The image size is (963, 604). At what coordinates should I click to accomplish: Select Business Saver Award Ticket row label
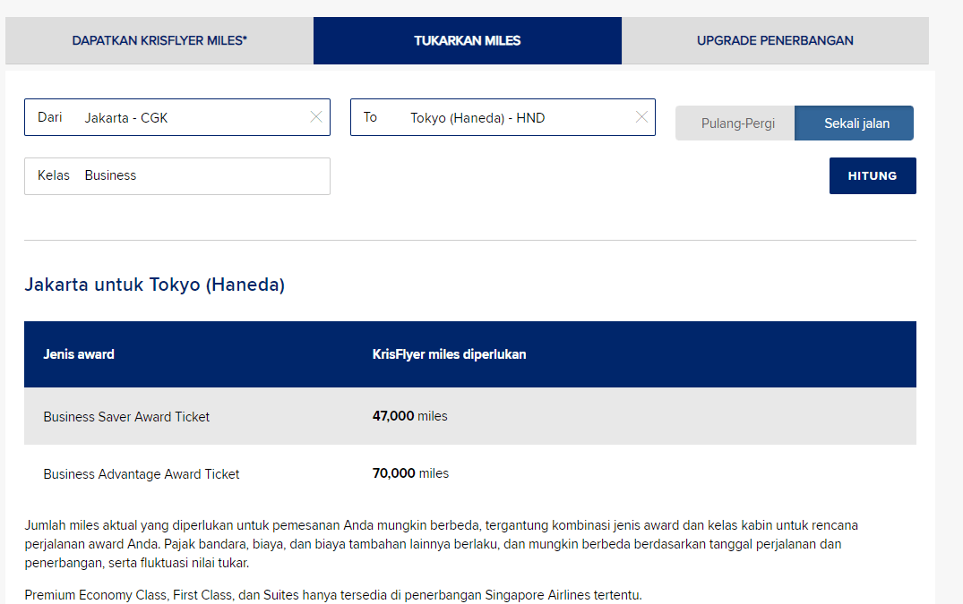pyautogui.click(x=126, y=417)
